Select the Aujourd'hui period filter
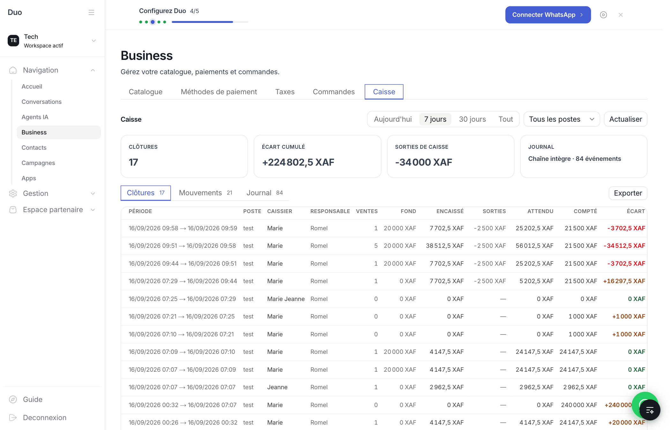 (393, 119)
